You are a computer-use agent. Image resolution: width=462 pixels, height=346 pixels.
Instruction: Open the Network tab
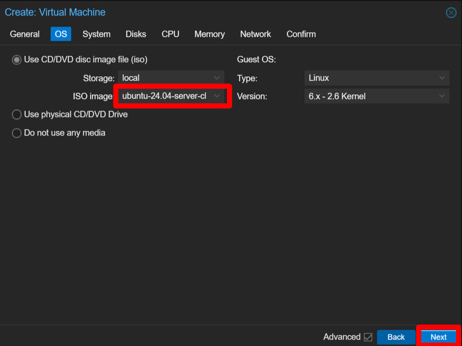pyautogui.click(x=255, y=34)
